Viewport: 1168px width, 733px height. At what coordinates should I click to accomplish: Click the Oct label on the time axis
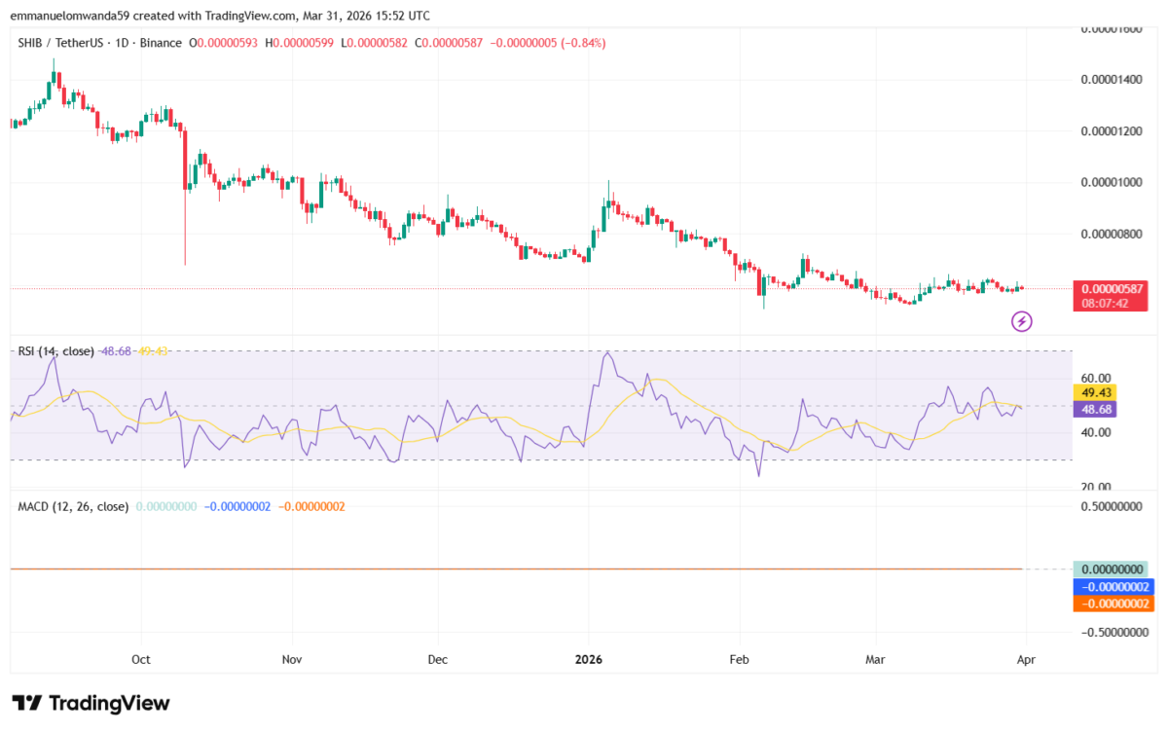[140, 659]
